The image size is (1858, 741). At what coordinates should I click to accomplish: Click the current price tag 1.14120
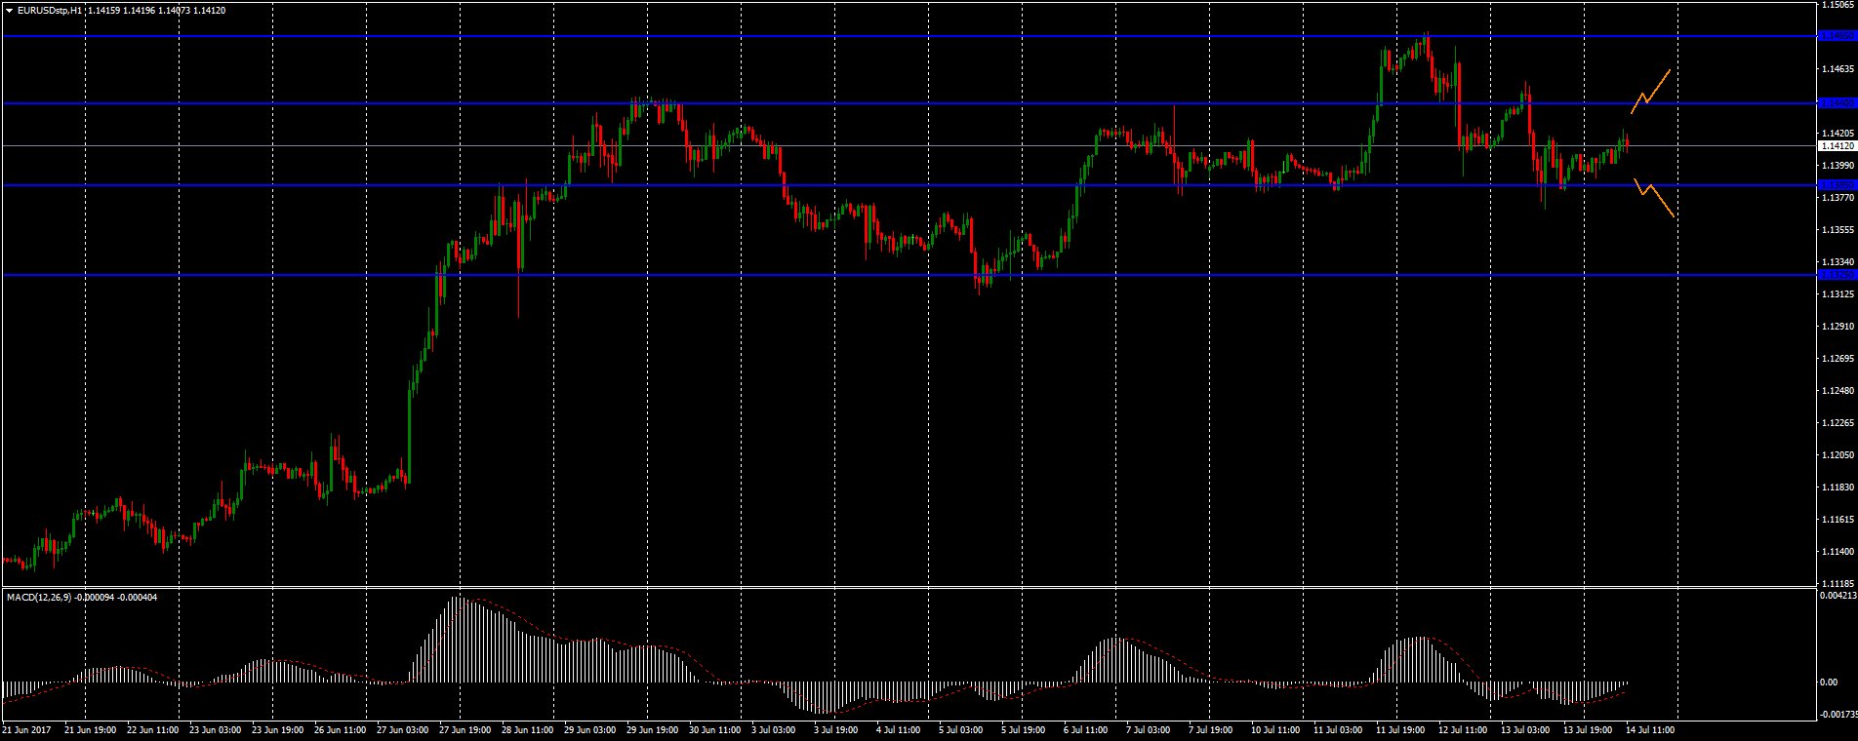[x=1836, y=146]
